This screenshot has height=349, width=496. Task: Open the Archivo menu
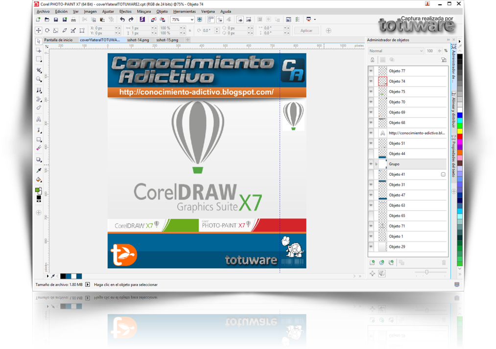[43, 11]
